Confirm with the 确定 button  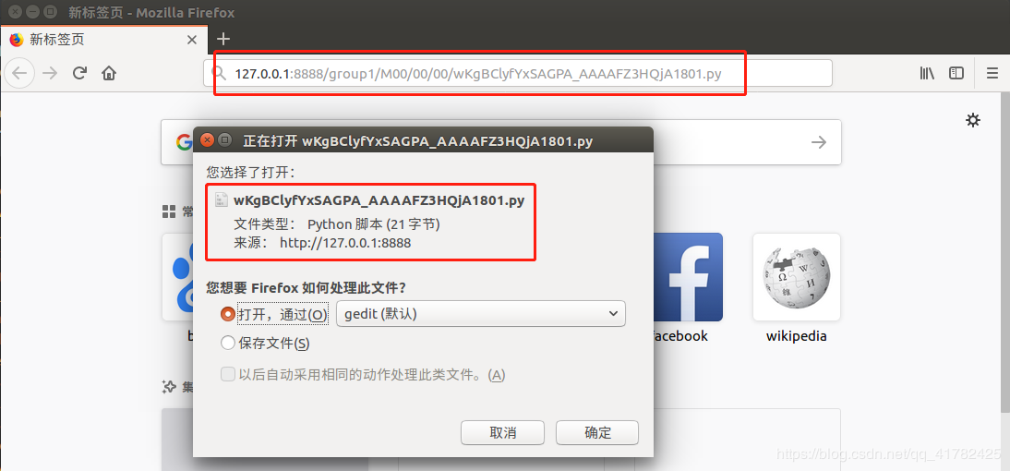[597, 432]
